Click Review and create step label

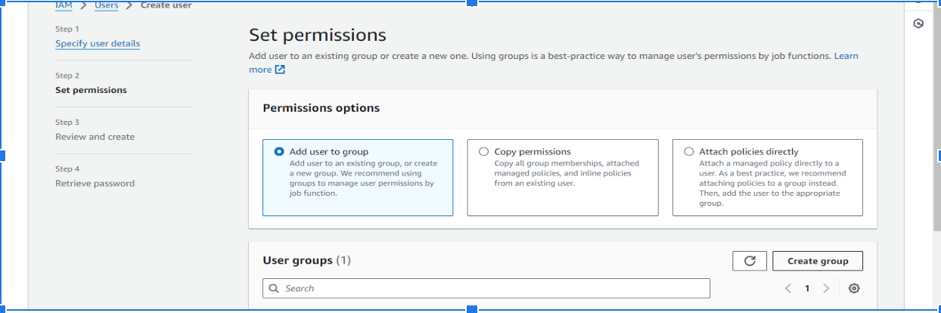pos(95,137)
